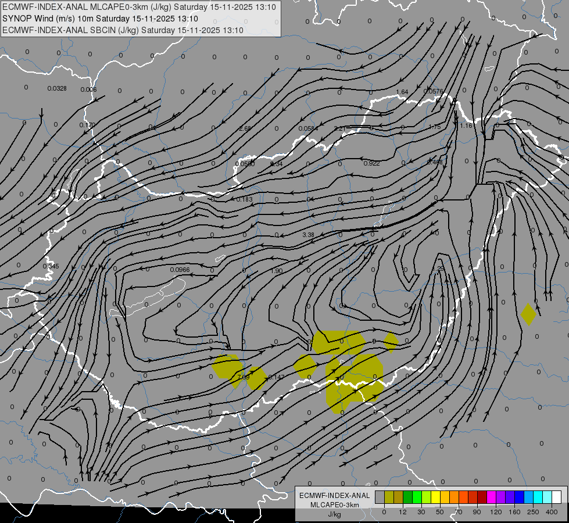Click the map value 7.09
Viewport: 569px width, 523px height.
243,377
